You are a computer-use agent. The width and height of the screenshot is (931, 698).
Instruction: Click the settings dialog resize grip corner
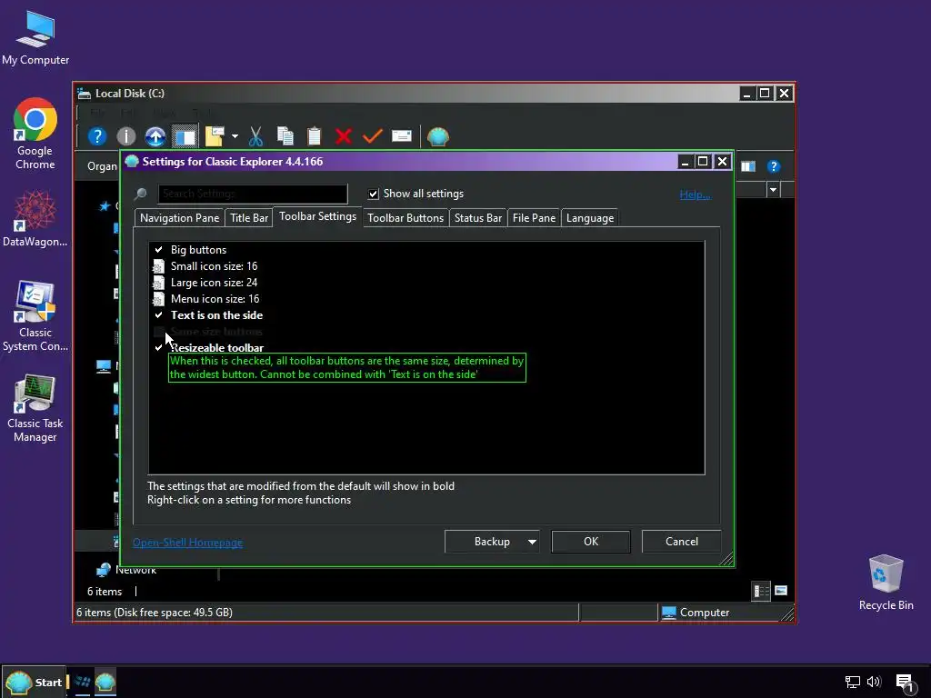[x=726, y=559]
